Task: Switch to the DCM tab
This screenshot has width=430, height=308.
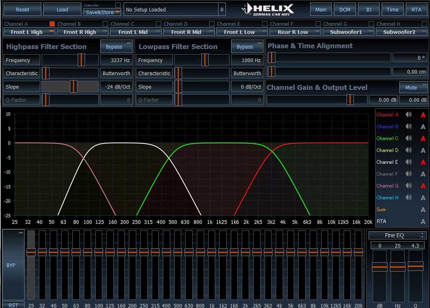Action: pyautogui.click(x=344, y=9)
